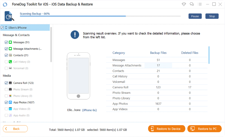225x137 pixels.
Task: Select Contacts (21) in sidebar
Action: coord(21,55)
